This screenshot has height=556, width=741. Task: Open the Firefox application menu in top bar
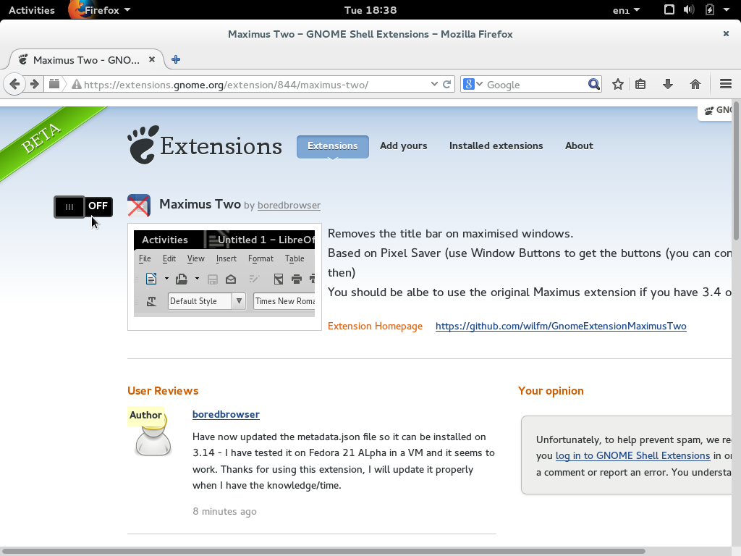pyautogui.click(x=100, y=10)
